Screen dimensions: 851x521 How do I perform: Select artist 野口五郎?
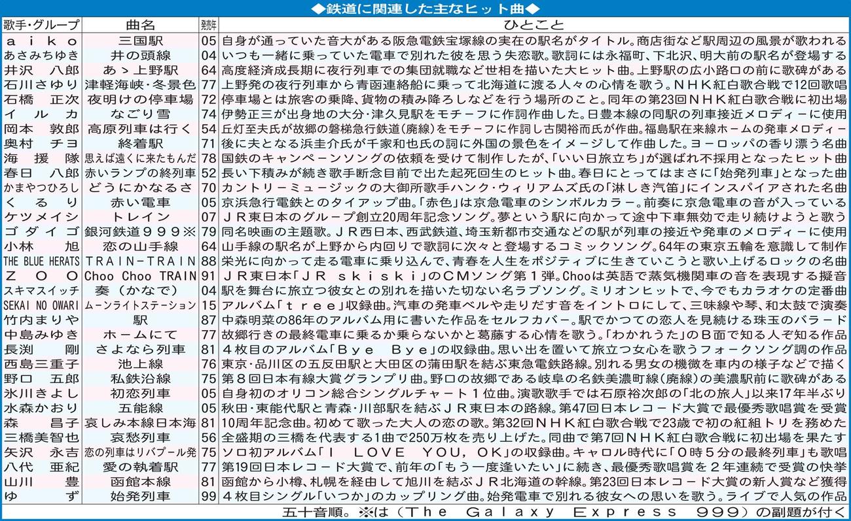41,378
